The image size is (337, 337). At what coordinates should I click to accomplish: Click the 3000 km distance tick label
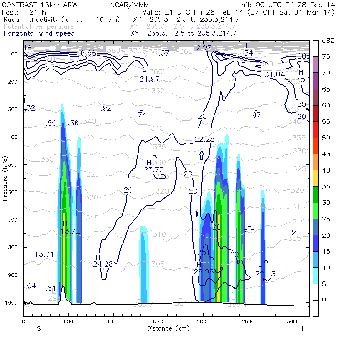click(293, 322)
